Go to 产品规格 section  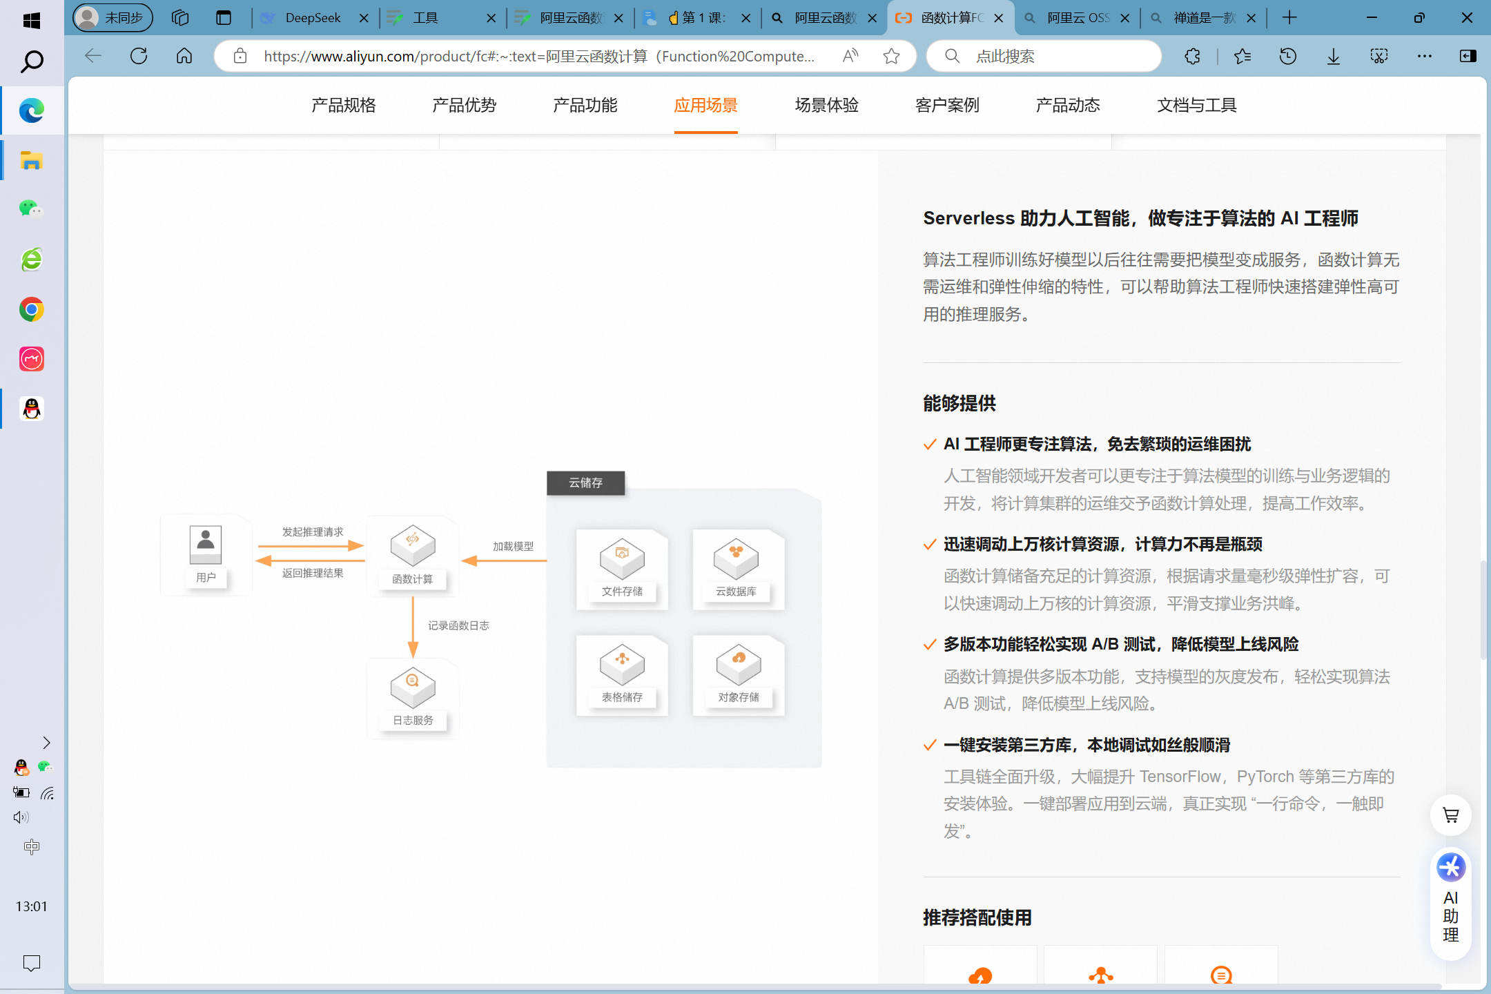pos(343,106)
